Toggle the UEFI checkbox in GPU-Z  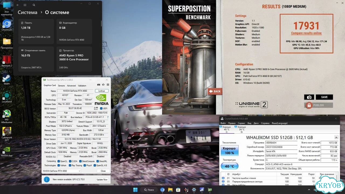(x=101, y=108)
